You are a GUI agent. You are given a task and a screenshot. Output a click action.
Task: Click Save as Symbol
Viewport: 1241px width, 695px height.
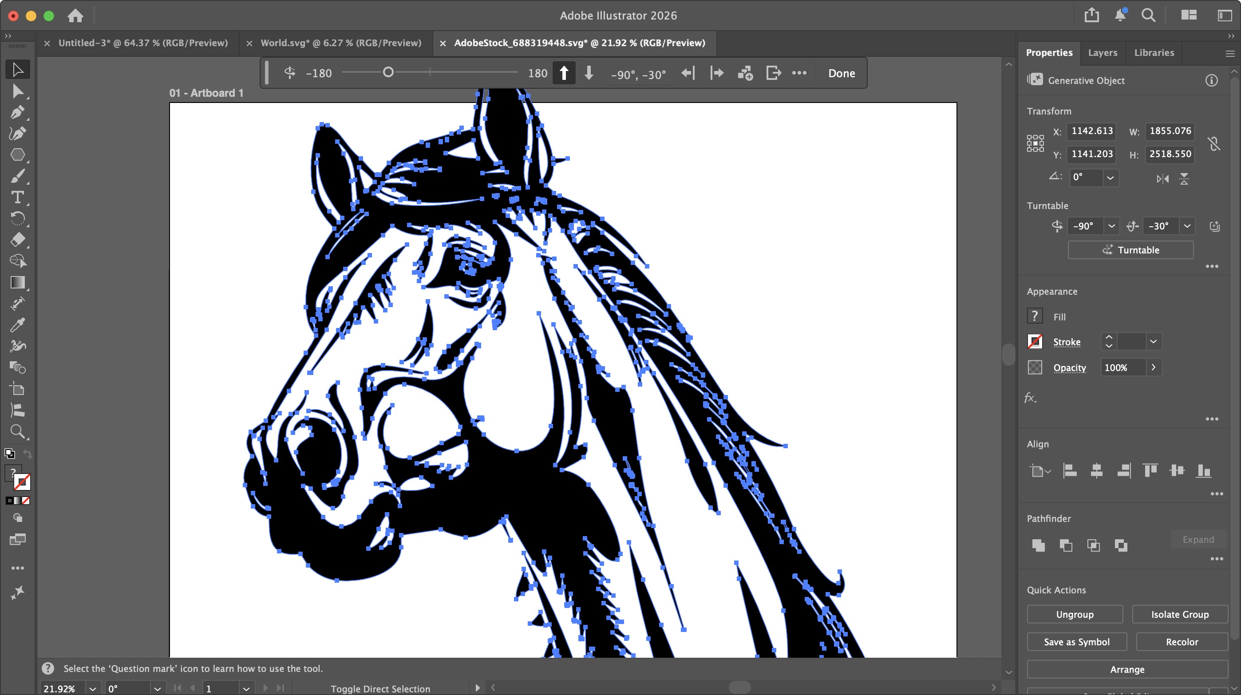[x=1077, y=642]
